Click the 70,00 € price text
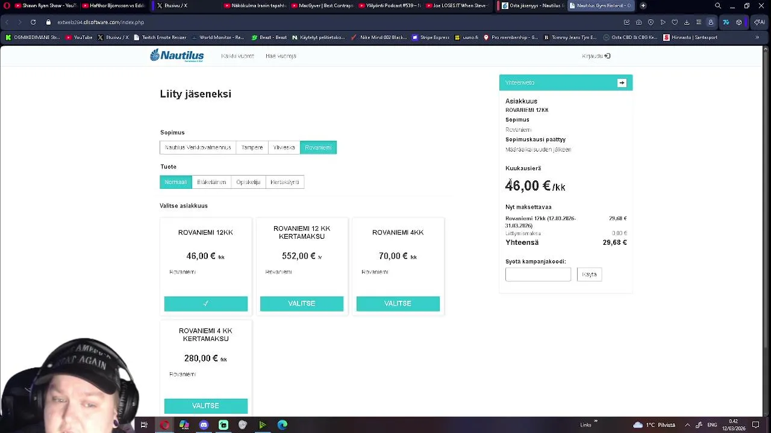771x433 pixels. (398, 256)
